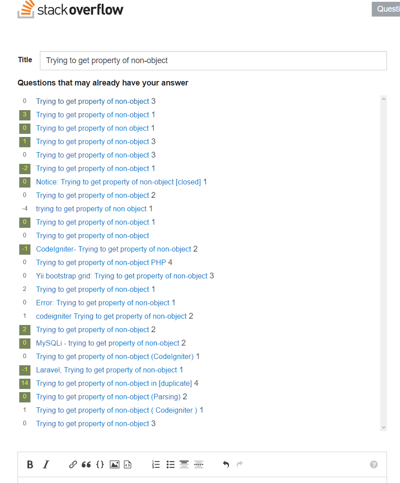Insert a horizontal rule in the editor

coord(199,464)
